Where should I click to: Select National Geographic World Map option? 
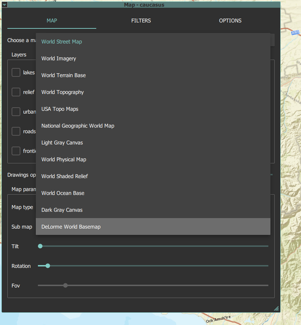(x=153, y=126)
